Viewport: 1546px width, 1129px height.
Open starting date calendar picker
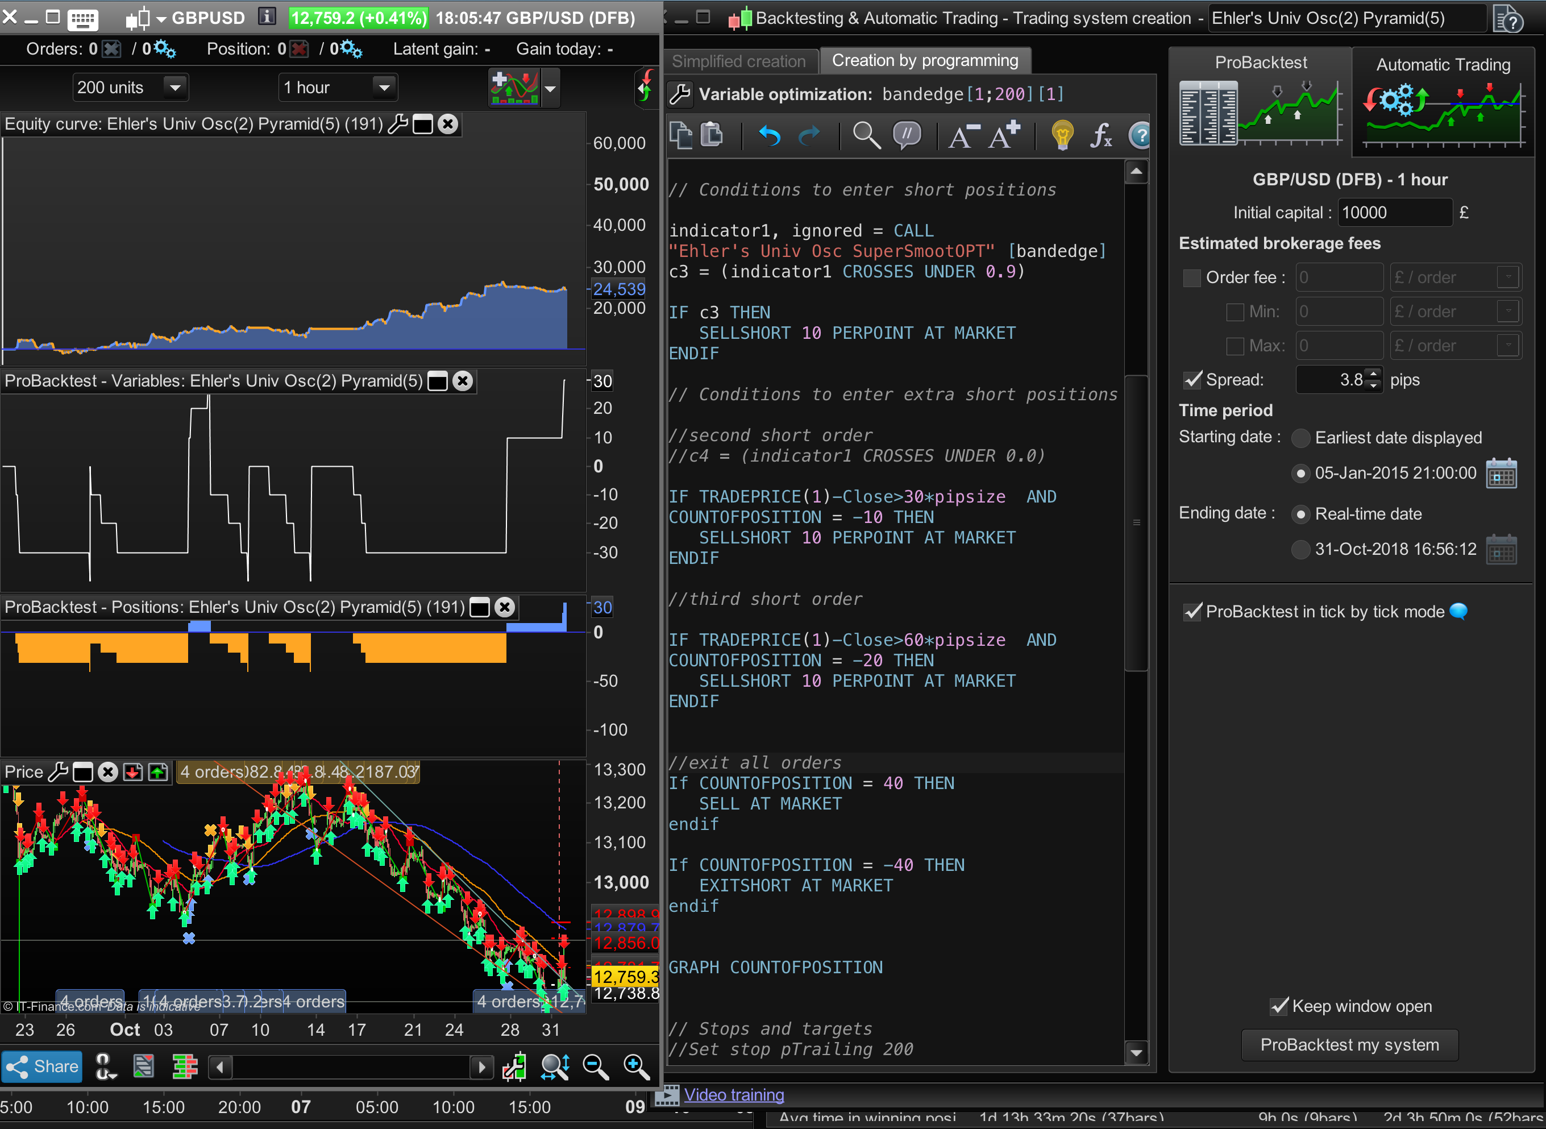click(1501, 474)
